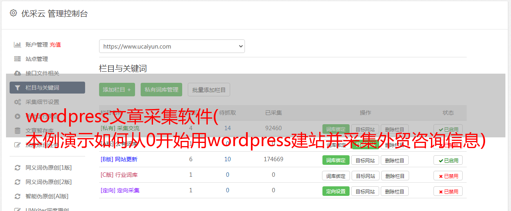Click the filter funnel icon for 栏目与关键词

[17, 88]
